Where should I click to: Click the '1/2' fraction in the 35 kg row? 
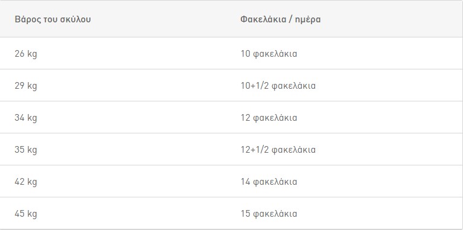[x=261, y=150]
